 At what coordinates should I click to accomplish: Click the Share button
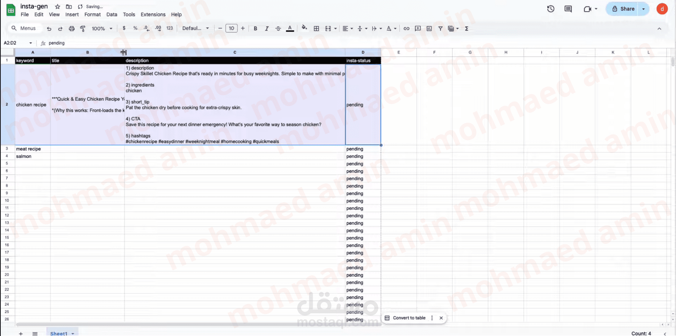(x=623, y=9)
